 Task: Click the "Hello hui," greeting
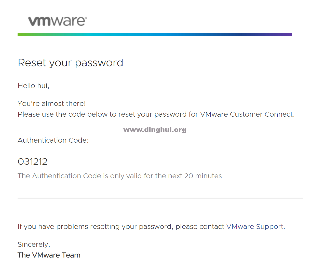point(33,86)
